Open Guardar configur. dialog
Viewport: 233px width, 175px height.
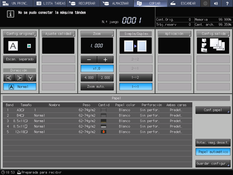(213, 163)
